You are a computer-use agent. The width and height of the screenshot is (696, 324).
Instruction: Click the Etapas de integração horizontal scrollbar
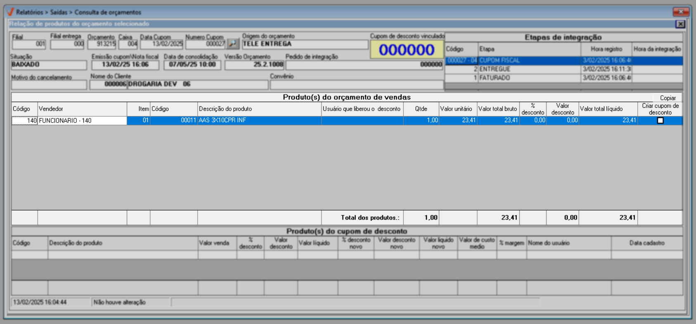click(x=563, y=86)
